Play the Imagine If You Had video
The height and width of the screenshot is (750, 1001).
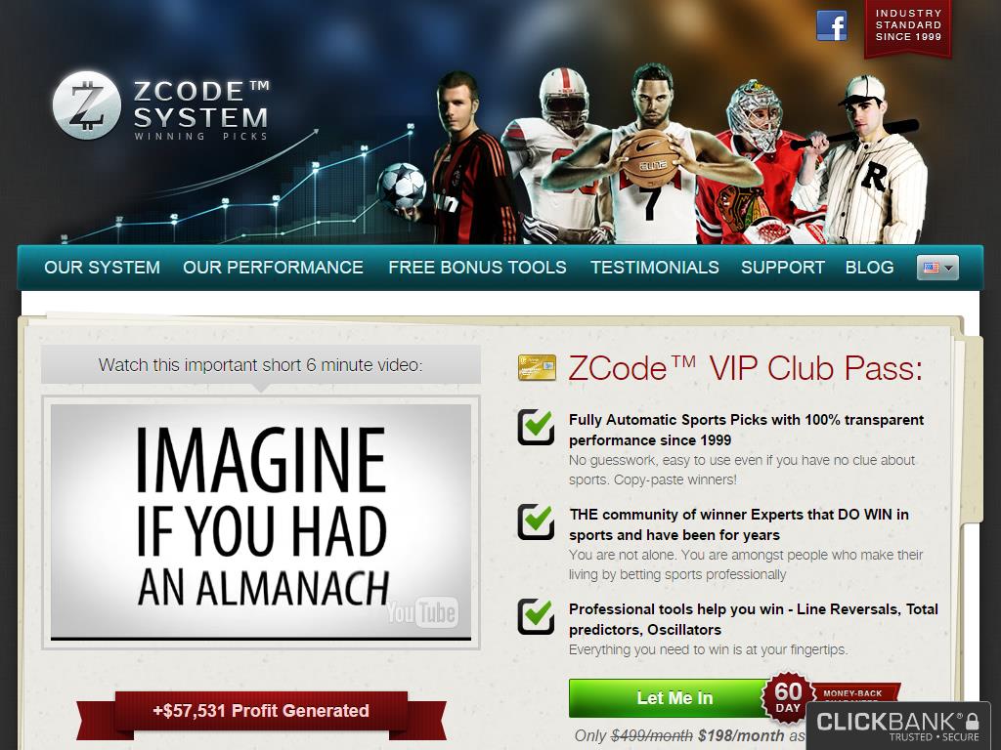click(x=260, y=521)
